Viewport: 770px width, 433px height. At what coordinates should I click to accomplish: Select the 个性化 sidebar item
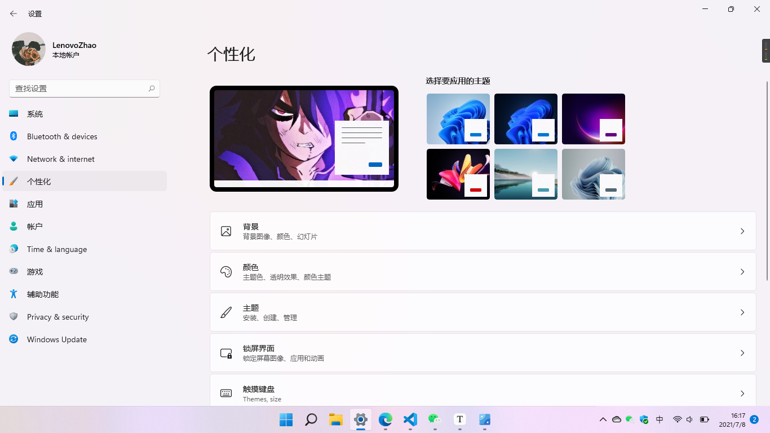coord(85,181)
